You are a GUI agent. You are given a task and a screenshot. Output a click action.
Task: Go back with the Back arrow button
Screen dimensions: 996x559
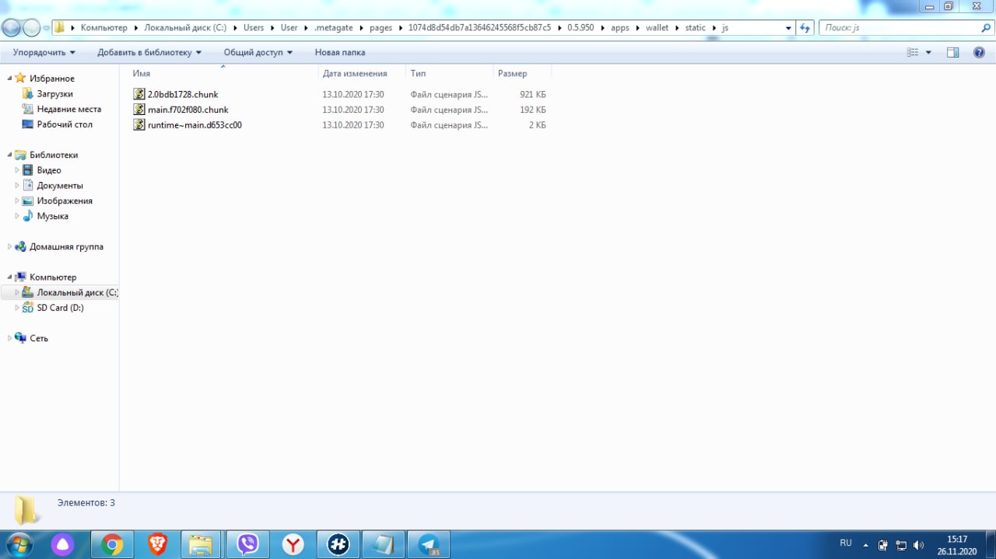12,28
